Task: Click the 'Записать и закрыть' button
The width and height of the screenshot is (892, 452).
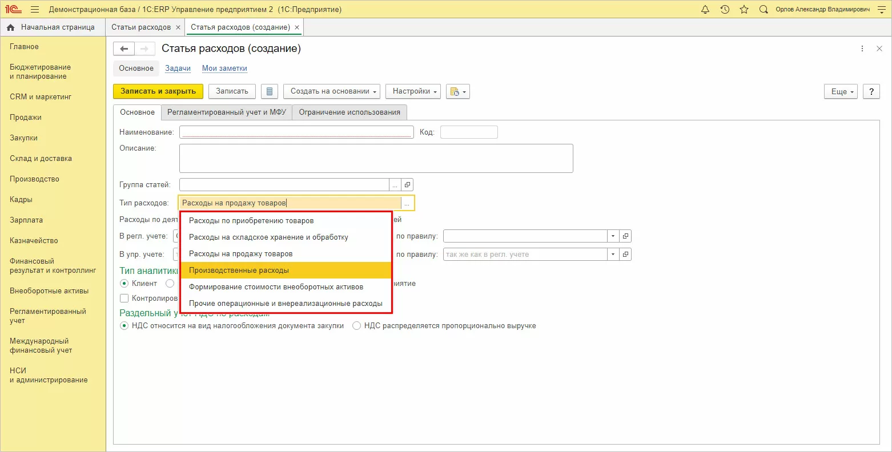Action: 158,91
